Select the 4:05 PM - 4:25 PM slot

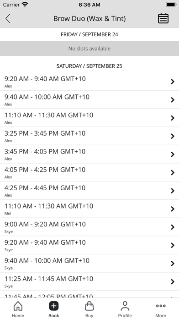89,172
